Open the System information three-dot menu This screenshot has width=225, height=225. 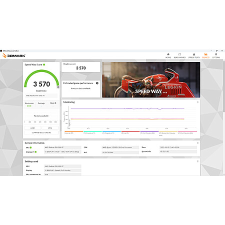click(x=197, y=143)
